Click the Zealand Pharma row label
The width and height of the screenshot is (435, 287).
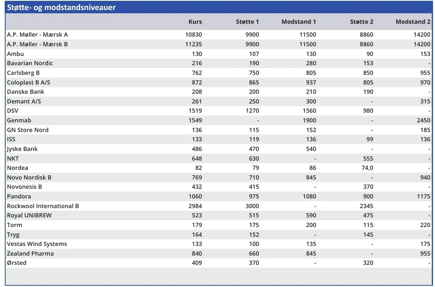(30, 254)
